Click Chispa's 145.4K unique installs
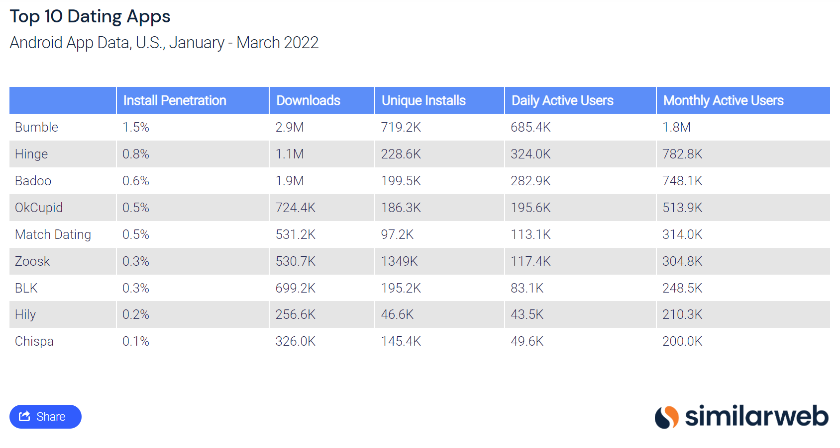Image resolution: width=840 pixels, height=448 pixels. pyautogui.click(x=401, y=341)
